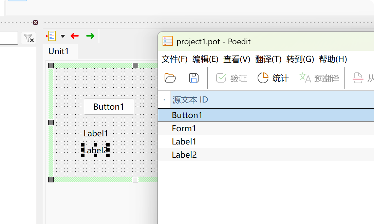The height and width of the screenshot is (224, 374).
Task: Switch to the Unit1 tab
Action: click(58, 51)
